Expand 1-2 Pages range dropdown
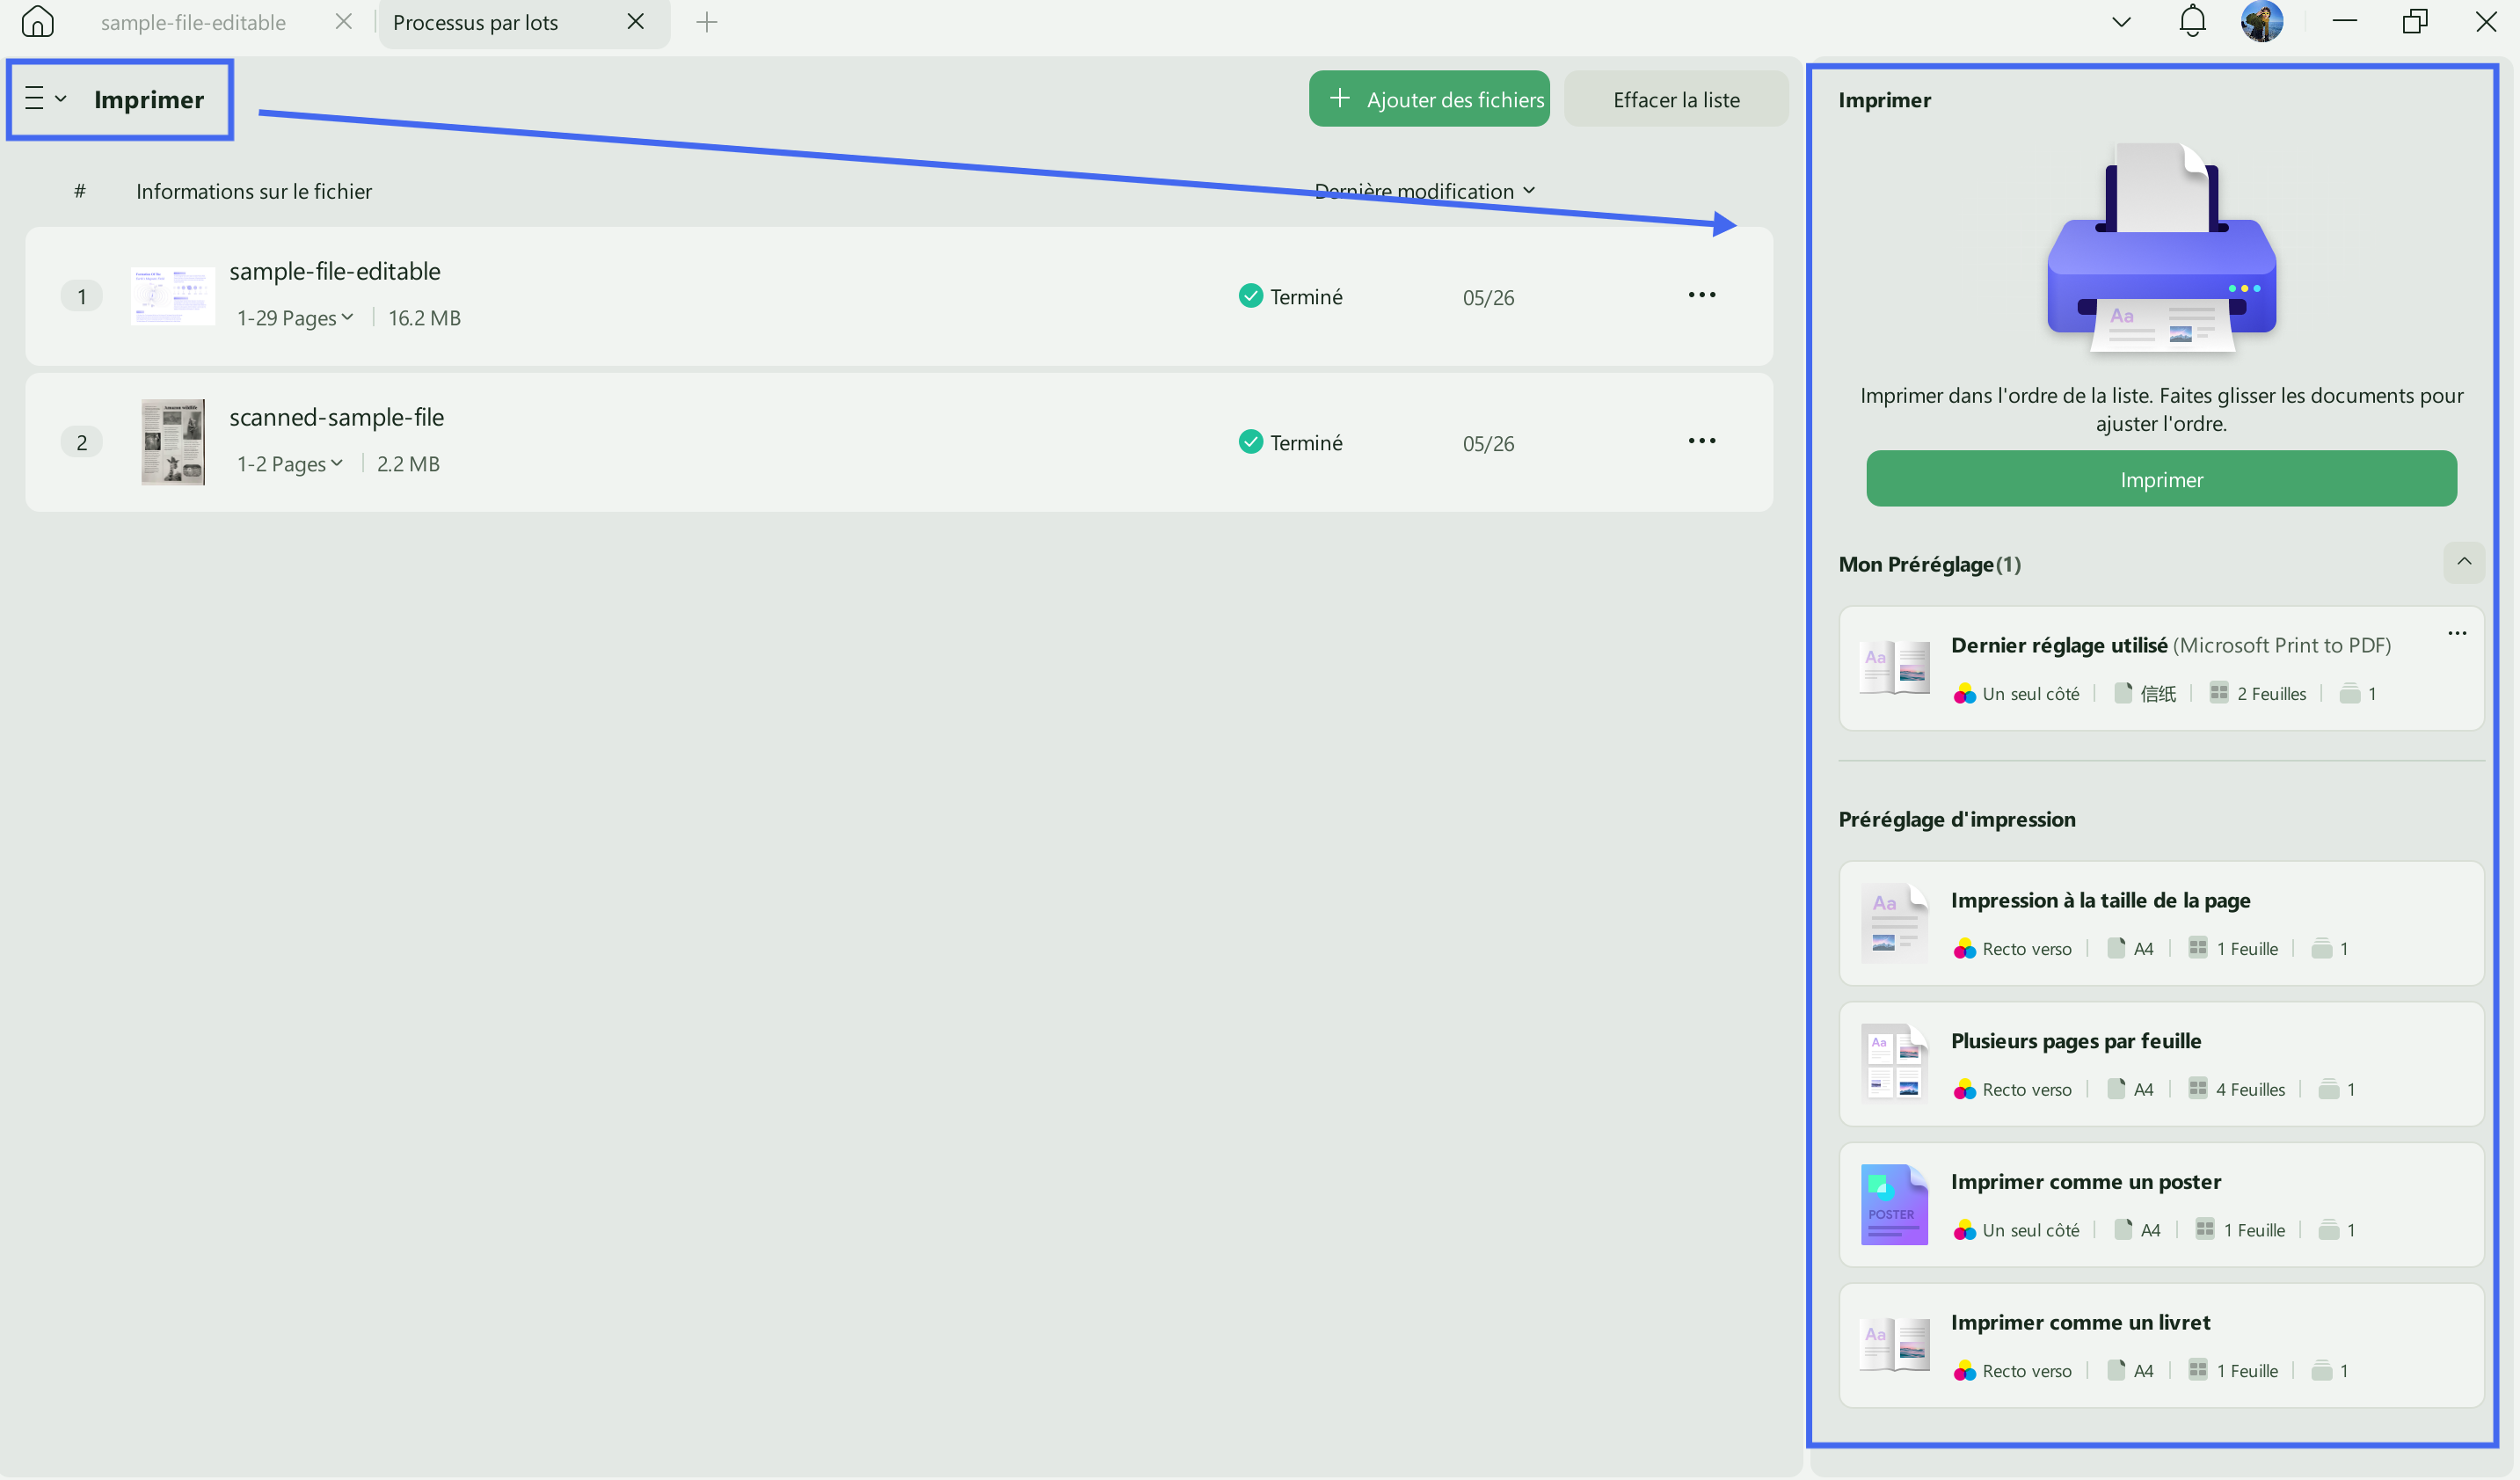The image size is (2520, 1480). click(290, 464)
